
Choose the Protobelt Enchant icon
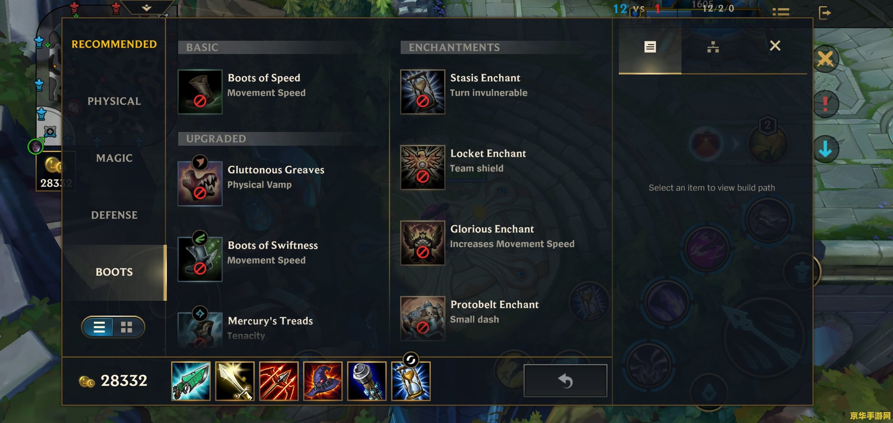(423, 318)
